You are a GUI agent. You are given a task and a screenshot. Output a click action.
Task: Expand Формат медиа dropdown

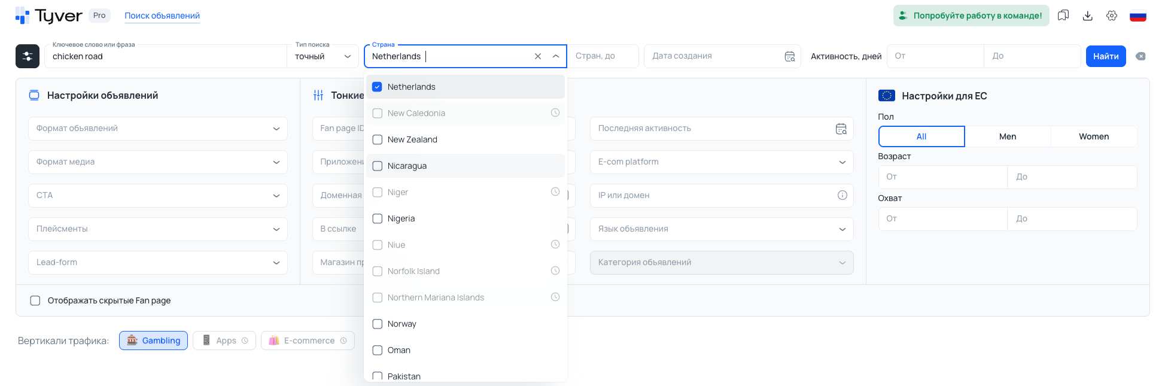click(x=158, y=162)
